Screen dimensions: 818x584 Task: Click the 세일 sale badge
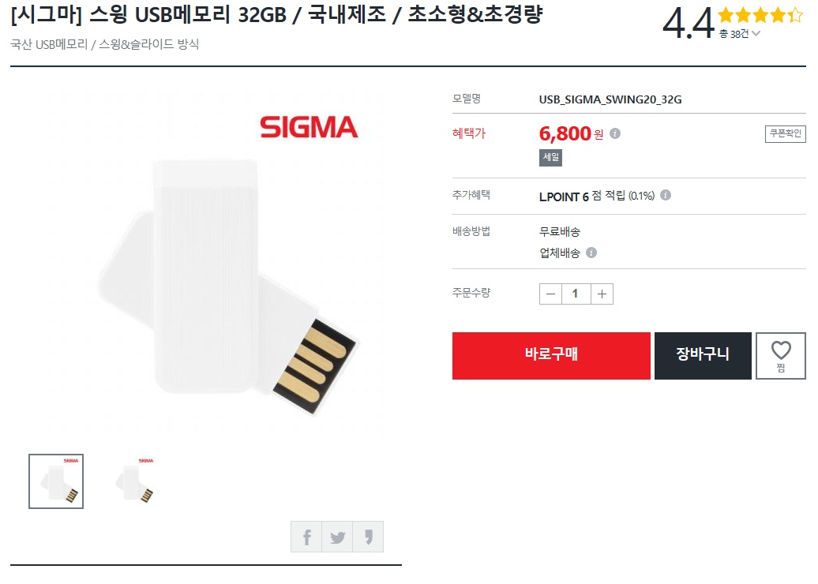(x=550, y=158)
